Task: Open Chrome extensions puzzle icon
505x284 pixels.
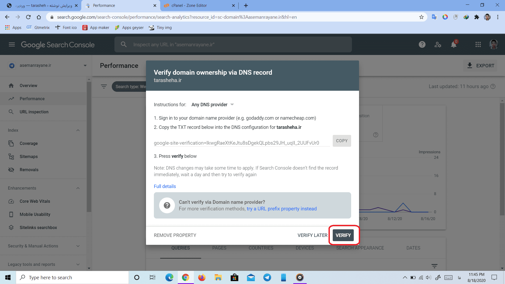Action: pyautogui.click(x=477, y=17)
